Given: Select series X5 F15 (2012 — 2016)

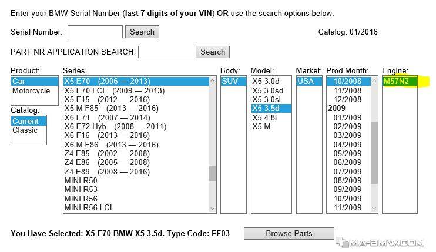Looking at the screenshot, I should (x=136, y=99).
